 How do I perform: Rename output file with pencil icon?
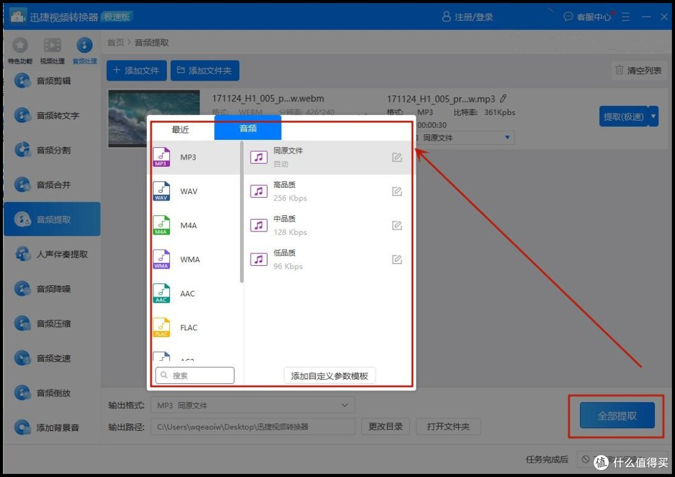(503, 99)
